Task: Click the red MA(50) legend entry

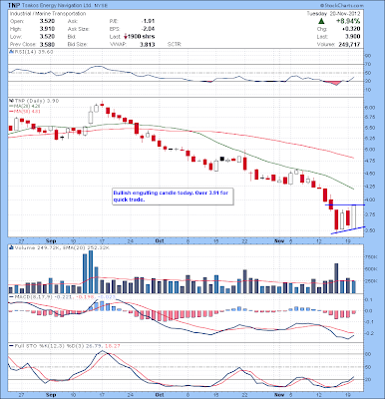Action: click(x=25, y=111)
